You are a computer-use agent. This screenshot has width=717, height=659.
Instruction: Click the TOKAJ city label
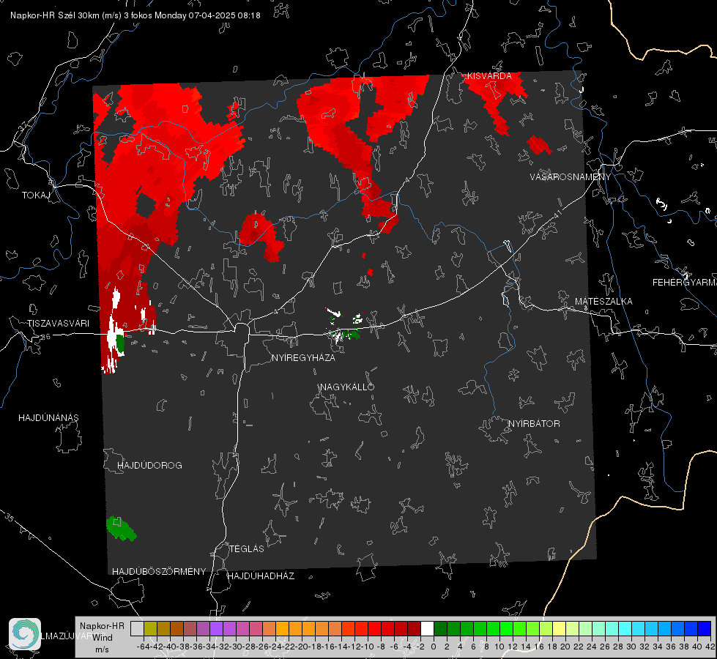pyautogui.click(x=36, y=196)
